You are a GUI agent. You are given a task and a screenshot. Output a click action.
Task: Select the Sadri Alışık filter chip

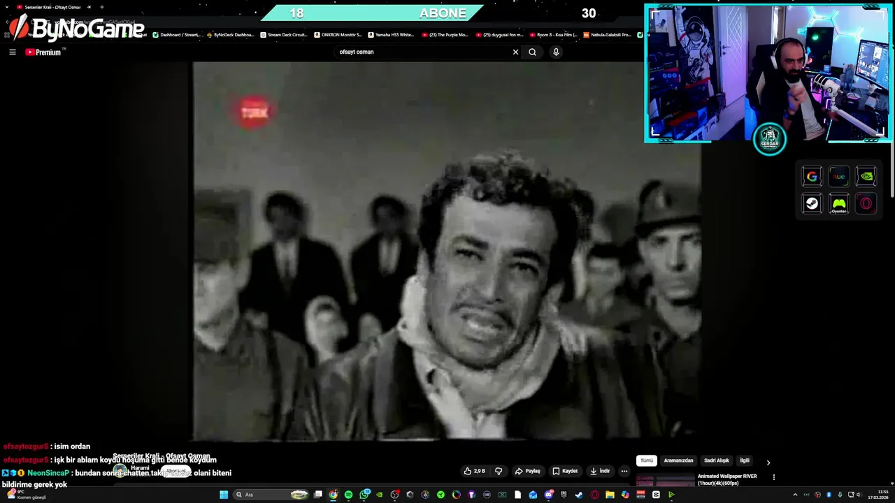pos(717,460)
